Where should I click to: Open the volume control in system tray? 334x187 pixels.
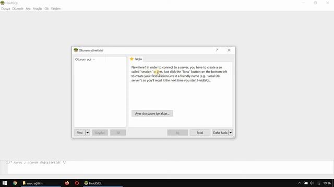pyautogui.click(x=312, y=183)
